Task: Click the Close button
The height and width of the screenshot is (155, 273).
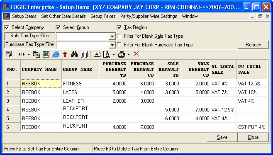Action: coord(253,137)
